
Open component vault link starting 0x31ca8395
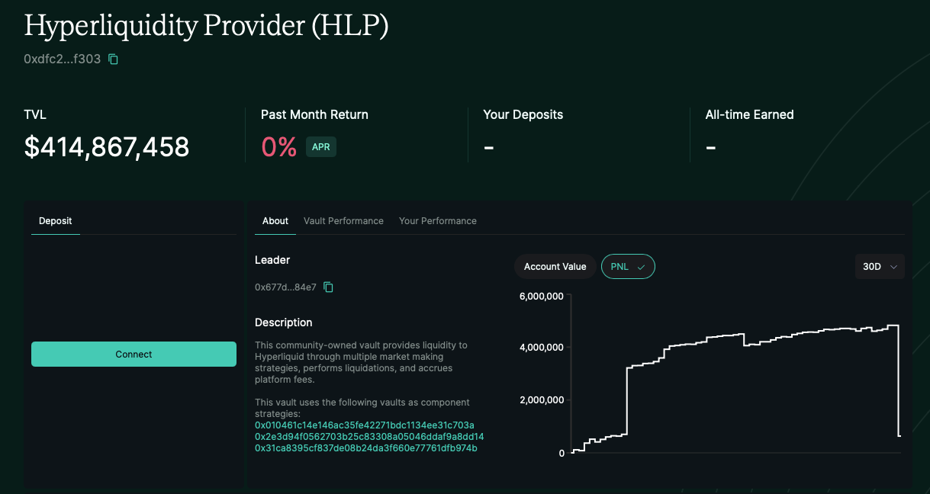click(366, 448)
